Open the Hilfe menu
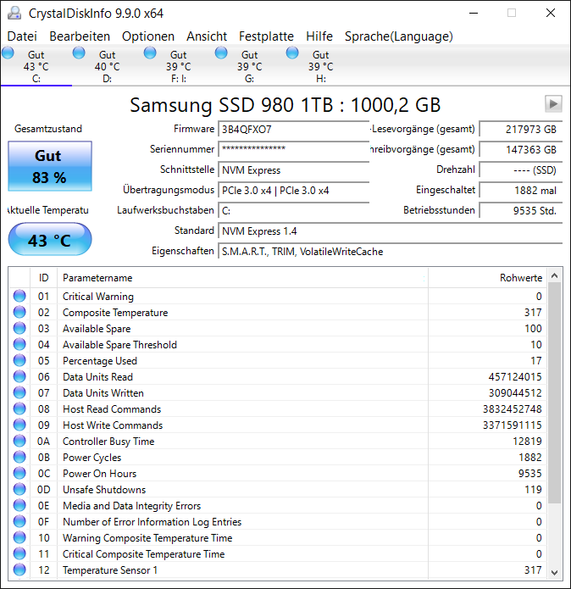This screenshot has height=589, width=571. pos(319,36)
